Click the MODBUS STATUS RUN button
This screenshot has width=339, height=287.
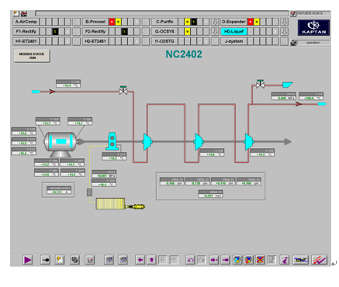[32, 56]
